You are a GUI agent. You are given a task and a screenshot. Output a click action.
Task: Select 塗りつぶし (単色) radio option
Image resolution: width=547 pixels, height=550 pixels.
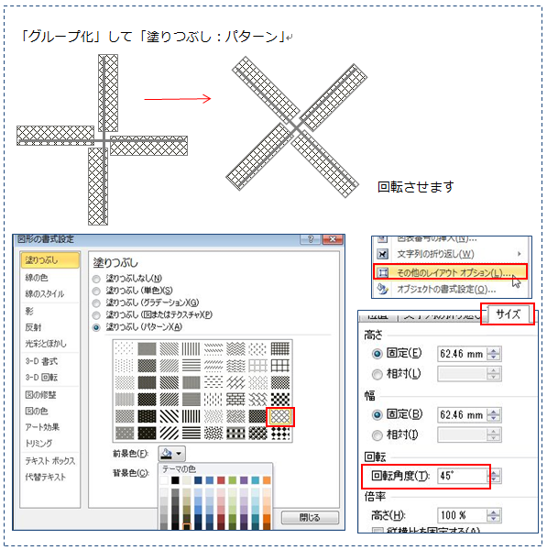pyautogui.click(x=96, y=291)
